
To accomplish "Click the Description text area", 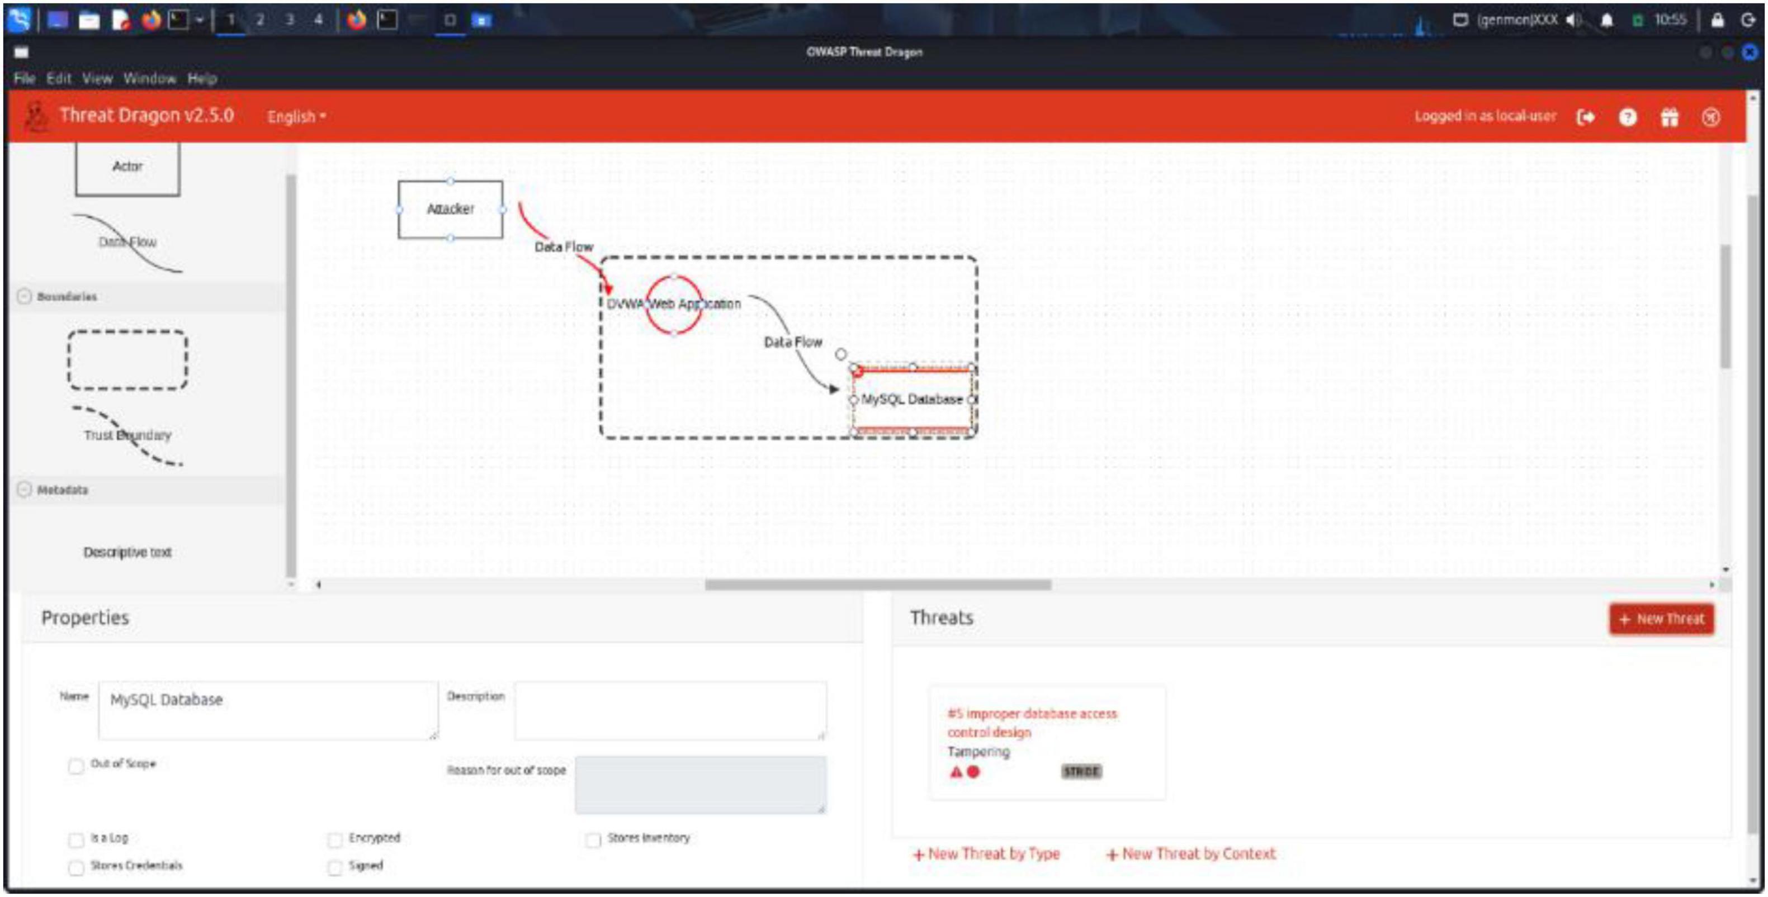I will tap(670, 710).
